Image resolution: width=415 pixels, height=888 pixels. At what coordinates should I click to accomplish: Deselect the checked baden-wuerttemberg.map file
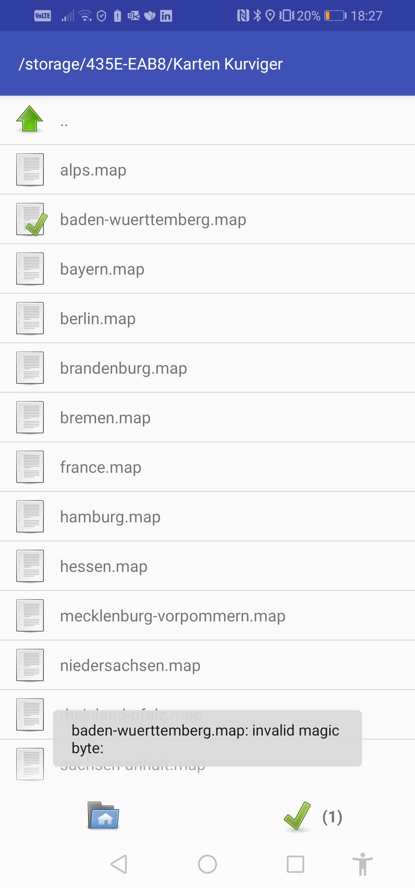pos(207,219)
